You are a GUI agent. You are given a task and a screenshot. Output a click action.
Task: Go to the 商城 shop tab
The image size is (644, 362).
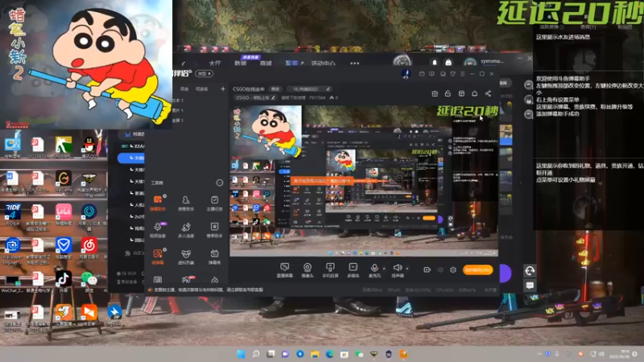[x=266, y=64]
